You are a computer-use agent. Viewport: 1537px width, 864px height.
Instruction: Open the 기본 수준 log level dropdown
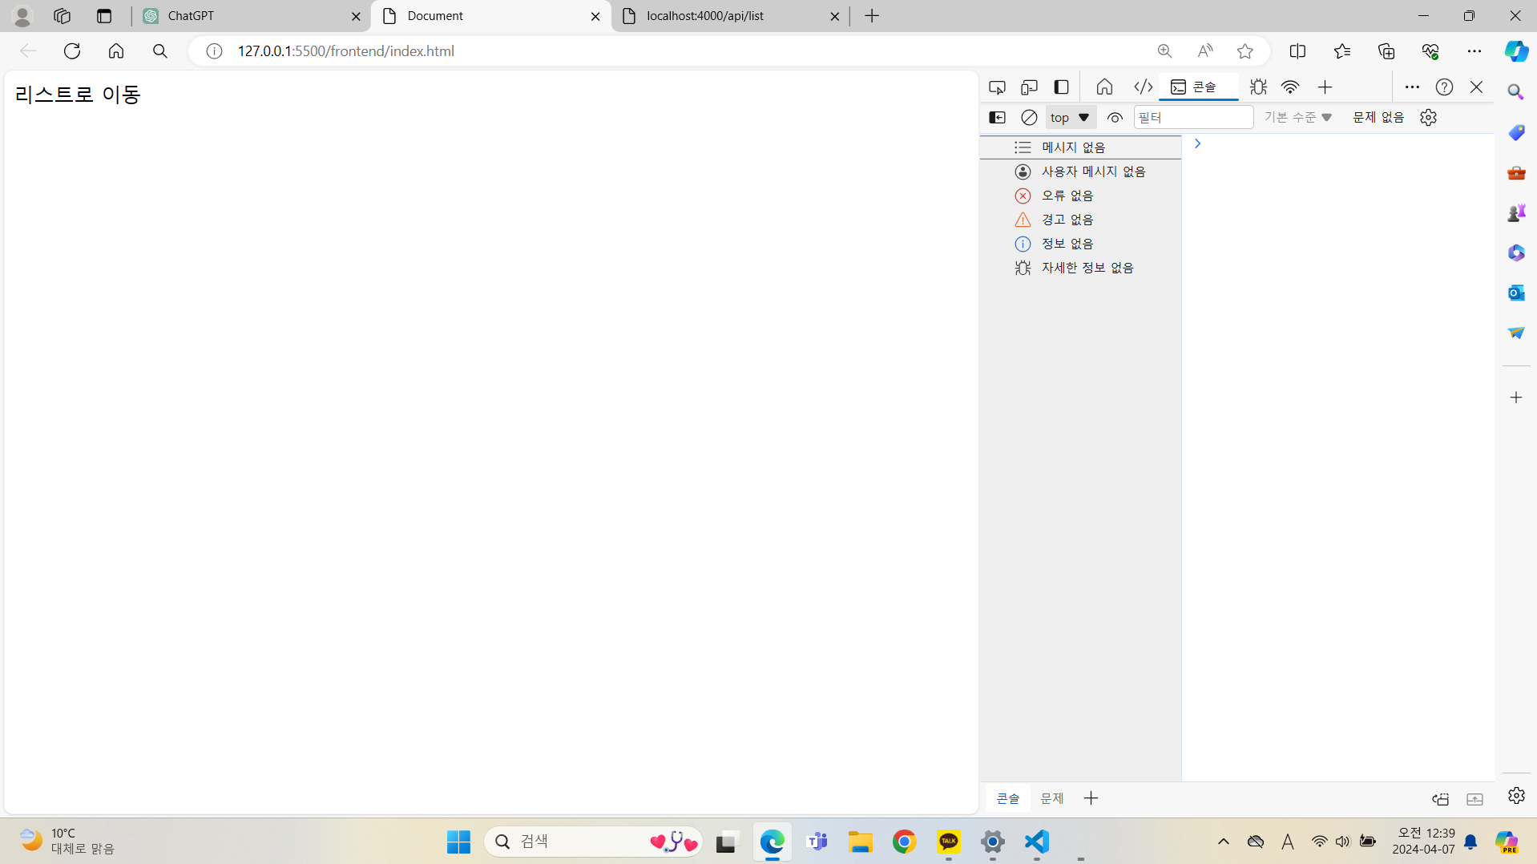pos(1297,118)
